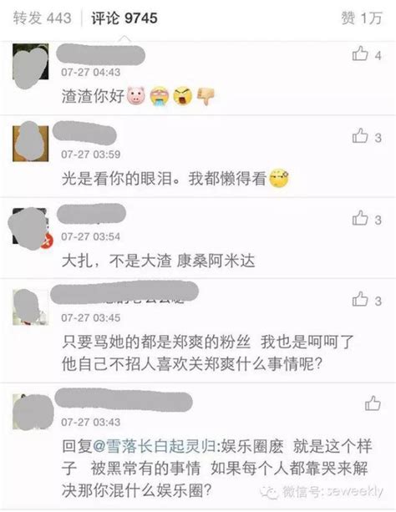Tap the thumbs-down emoji in first comment
Image resolution: width=396 pixels, height=512 pixels.
coord(206,96)
